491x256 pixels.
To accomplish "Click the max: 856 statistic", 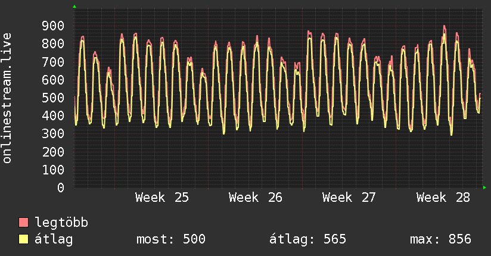I will click(x=440, y=239).
